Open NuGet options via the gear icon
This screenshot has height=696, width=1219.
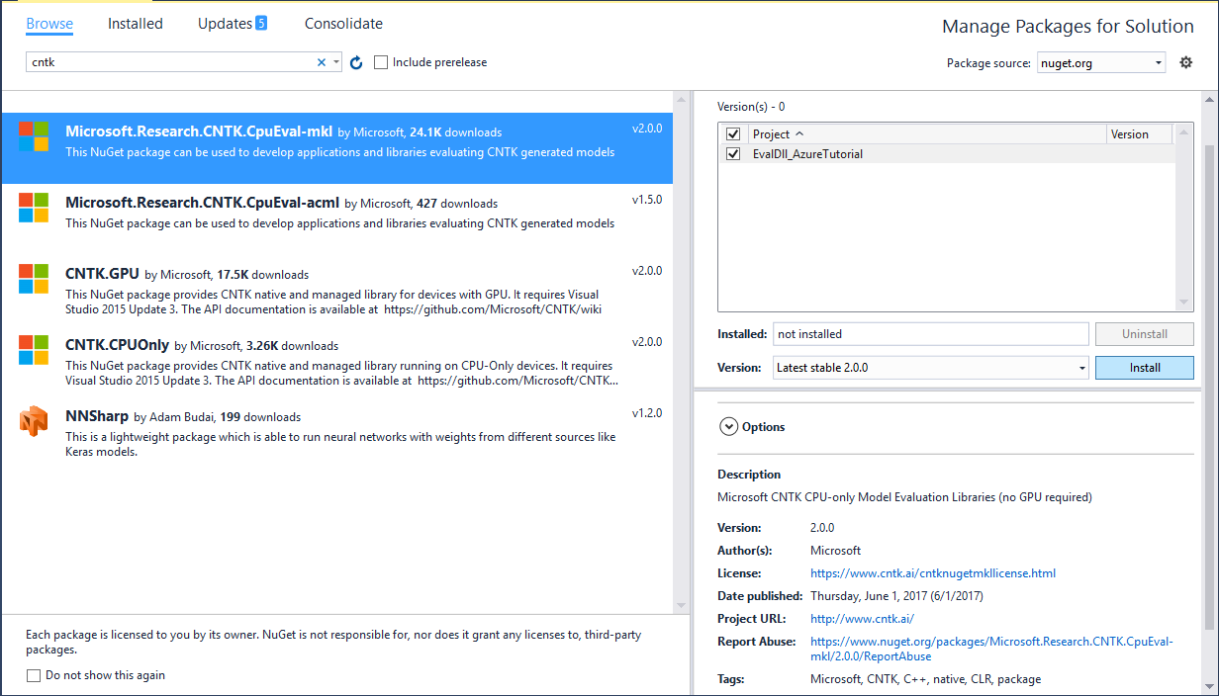tap(1185, 61)
